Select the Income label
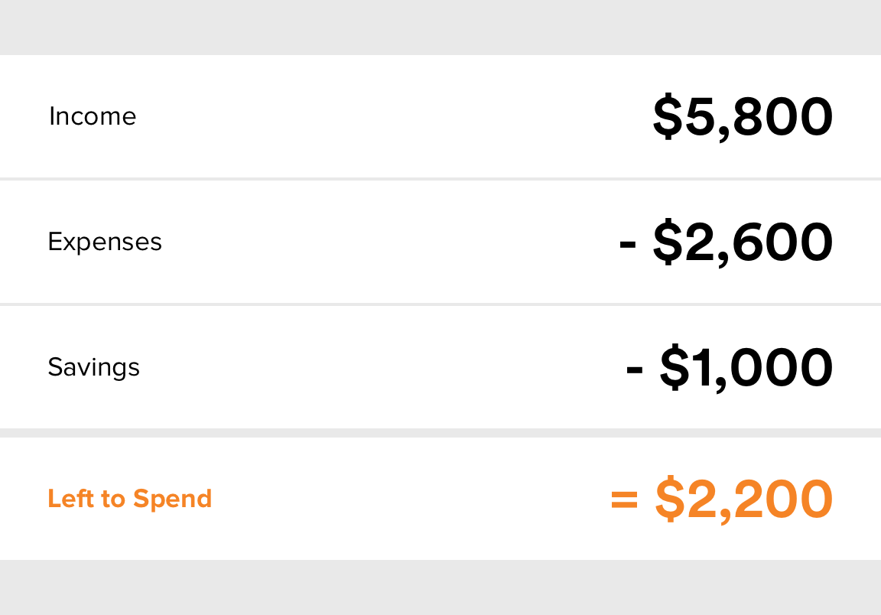This screenshot has height=615, width=881. [93, 116]
